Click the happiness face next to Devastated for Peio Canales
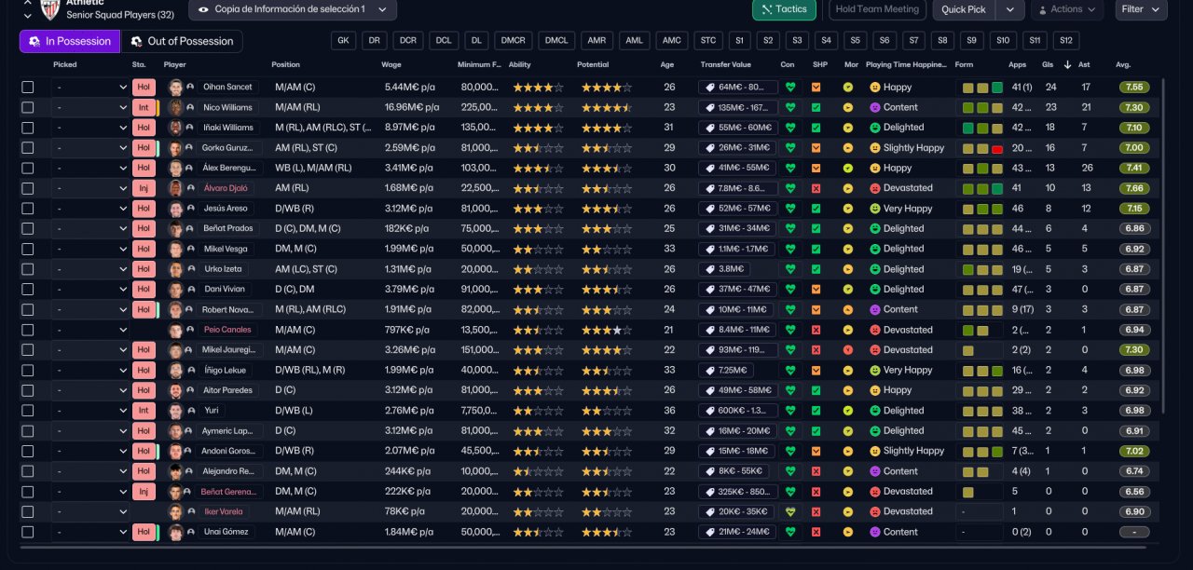 (x=875, y=330)
